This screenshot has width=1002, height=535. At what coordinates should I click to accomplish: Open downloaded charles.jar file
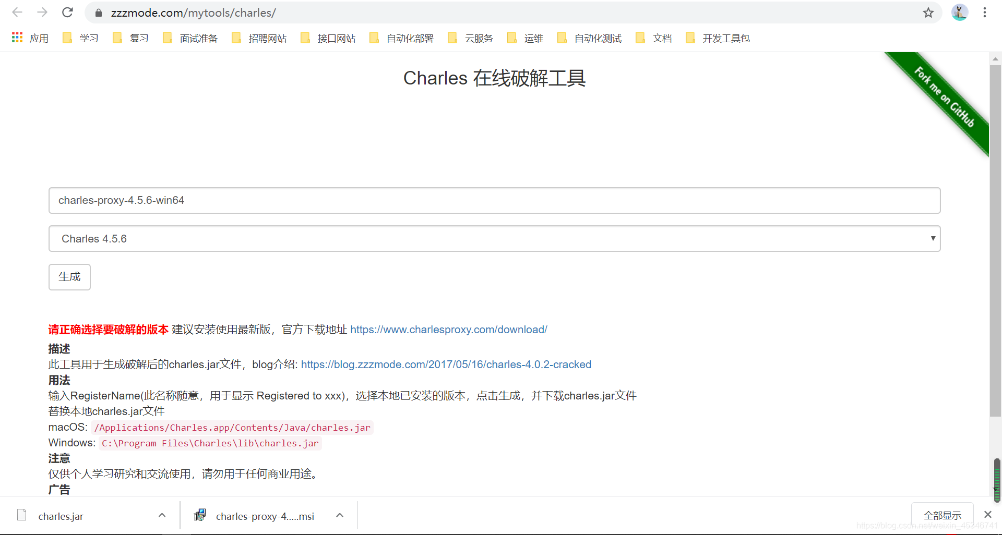61,516
